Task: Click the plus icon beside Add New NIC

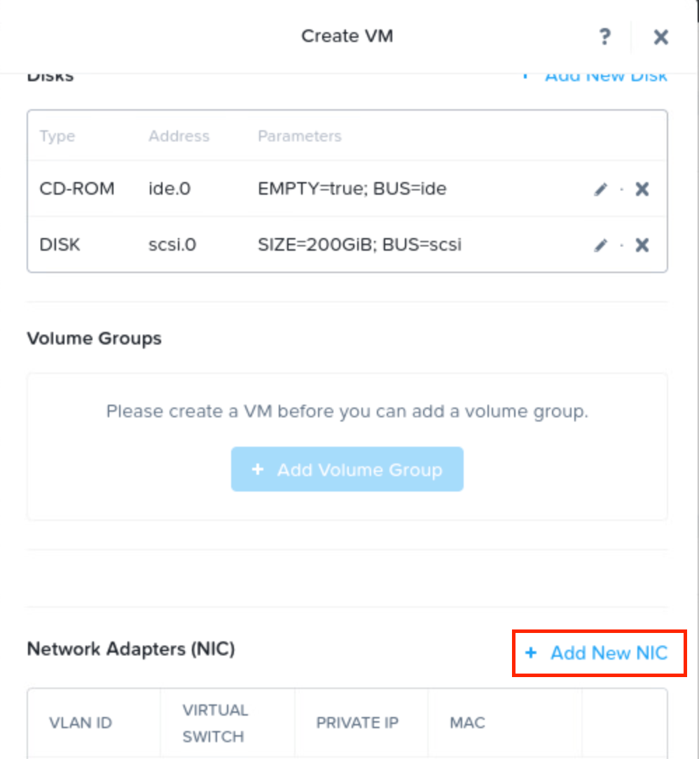Action: tap(530, 653)
